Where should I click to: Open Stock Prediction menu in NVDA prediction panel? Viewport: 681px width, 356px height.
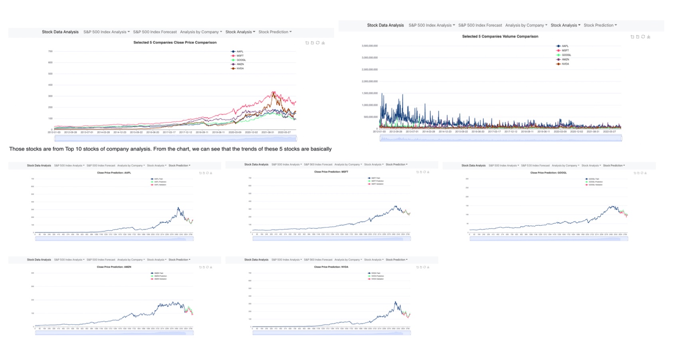click(x=396, y=260)
